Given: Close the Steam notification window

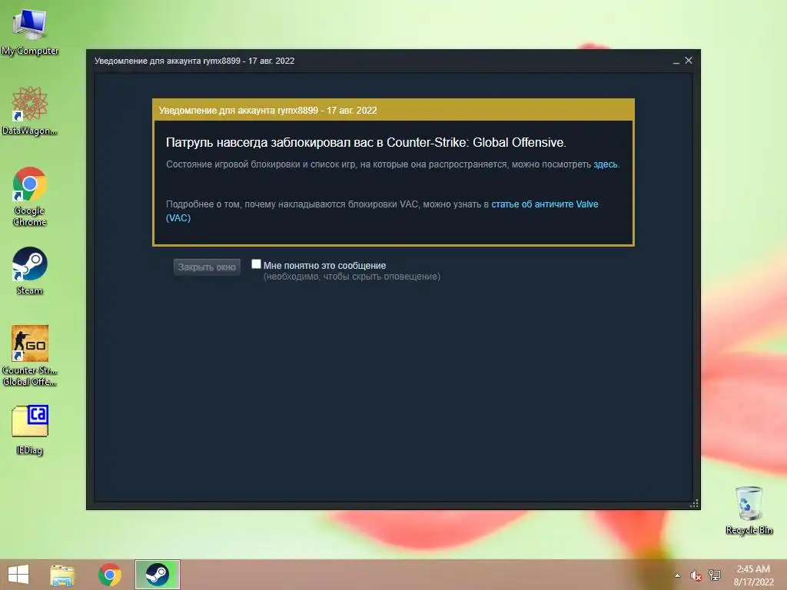Looking at the screenshot, I should point(689,60).
